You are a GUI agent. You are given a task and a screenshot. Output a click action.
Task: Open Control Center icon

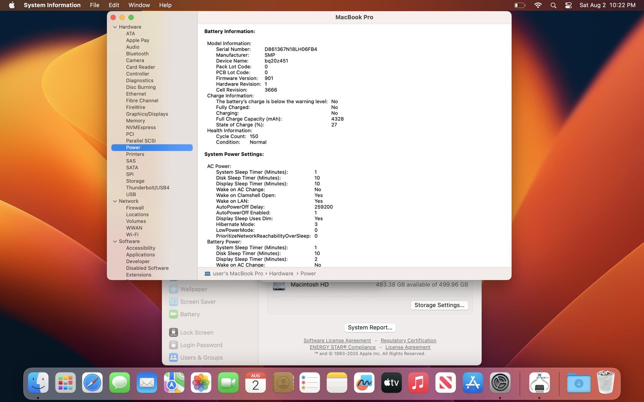pyautogui.click(x=568, y=5)
